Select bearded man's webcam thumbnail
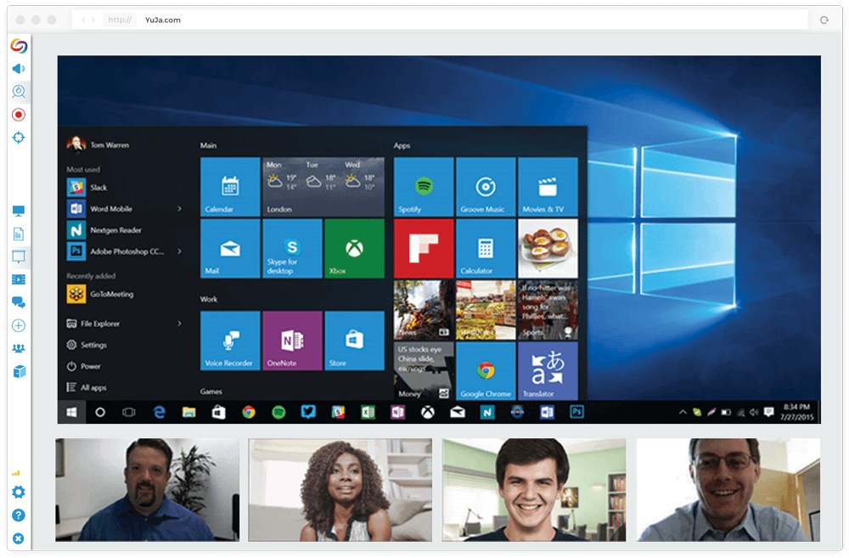The height and width of the screenshot is (558, 849). [147, 490]
